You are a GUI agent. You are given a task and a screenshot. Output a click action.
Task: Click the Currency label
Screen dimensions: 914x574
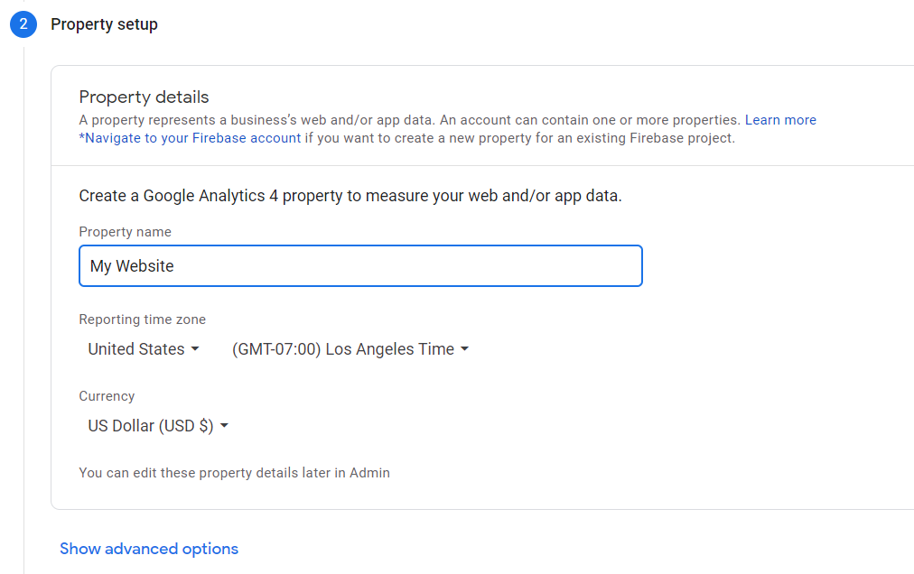(x=107, y=396)
